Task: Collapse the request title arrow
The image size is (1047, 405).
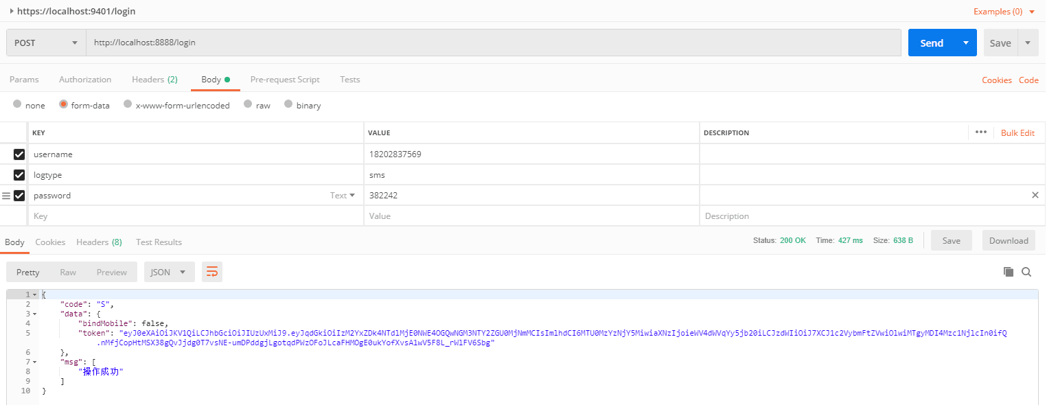Action: (x=12, y=11)
